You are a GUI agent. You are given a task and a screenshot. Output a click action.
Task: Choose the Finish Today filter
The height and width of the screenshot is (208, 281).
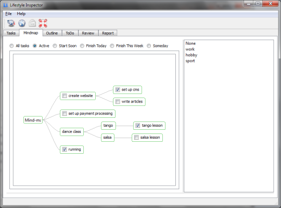coord(82,46)
